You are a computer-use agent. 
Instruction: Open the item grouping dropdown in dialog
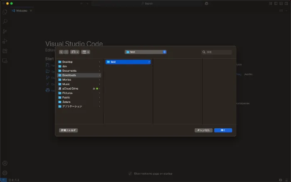tap(86, 52)
